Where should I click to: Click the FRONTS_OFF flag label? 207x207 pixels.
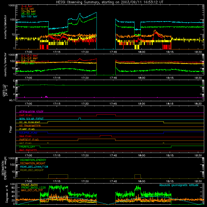click(x=27, y=147)
